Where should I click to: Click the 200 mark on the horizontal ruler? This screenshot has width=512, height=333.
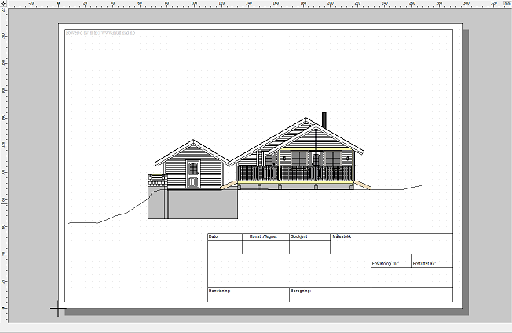(331, 3)
